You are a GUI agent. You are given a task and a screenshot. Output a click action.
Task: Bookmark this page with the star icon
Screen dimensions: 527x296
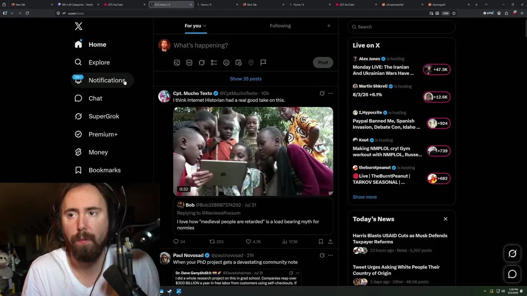pos(454,13)
